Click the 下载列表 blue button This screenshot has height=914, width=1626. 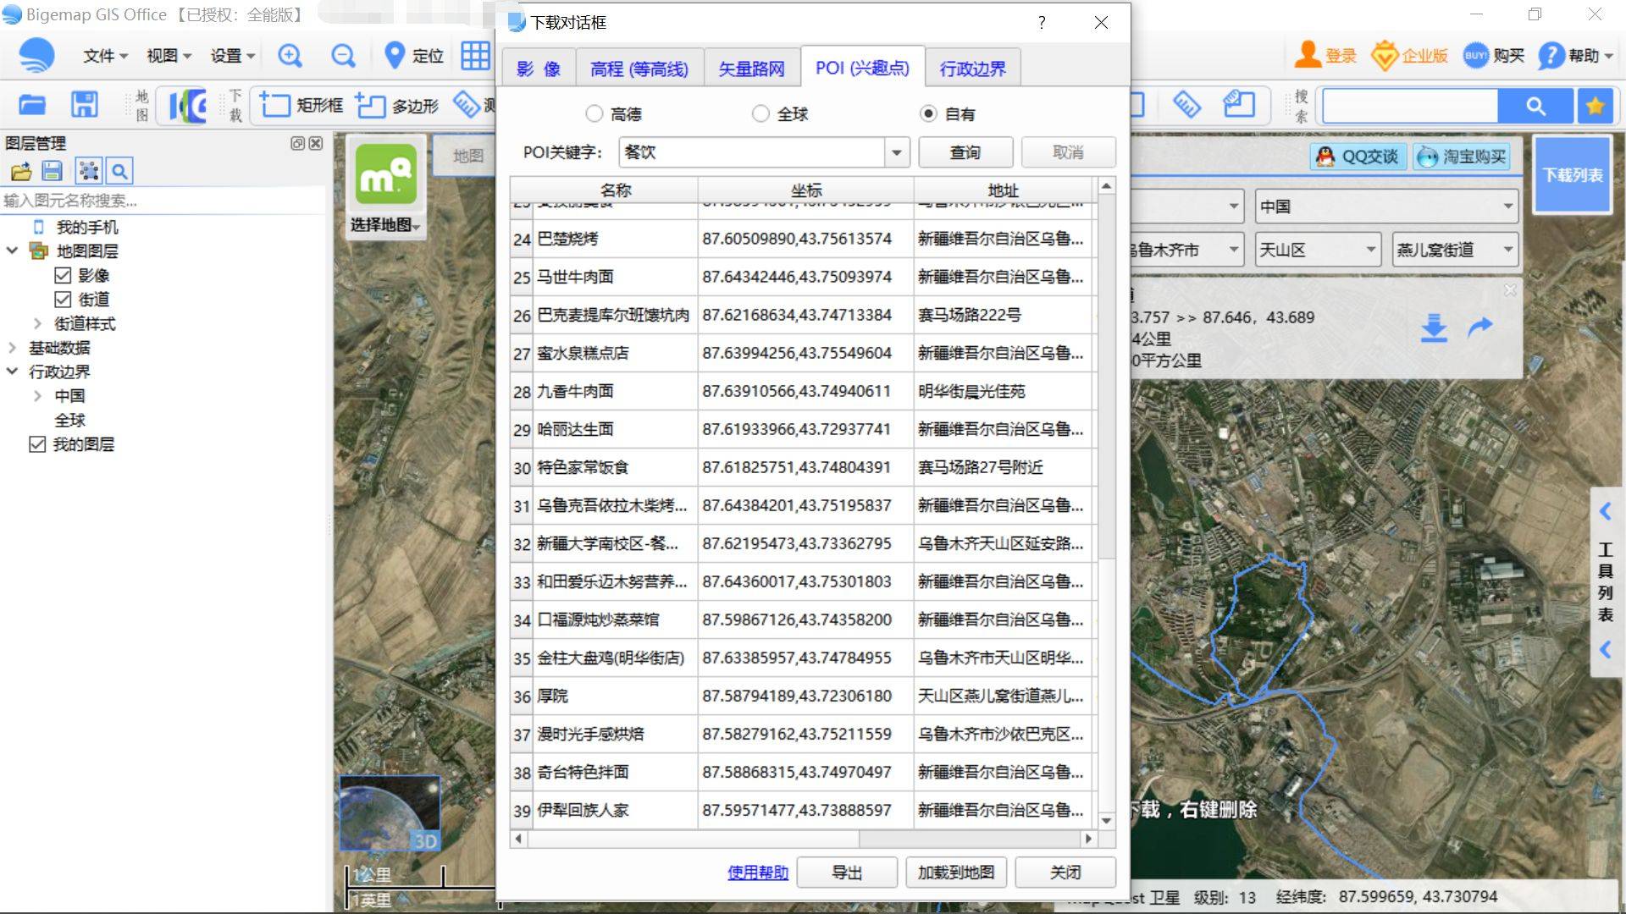point(1573,175)
